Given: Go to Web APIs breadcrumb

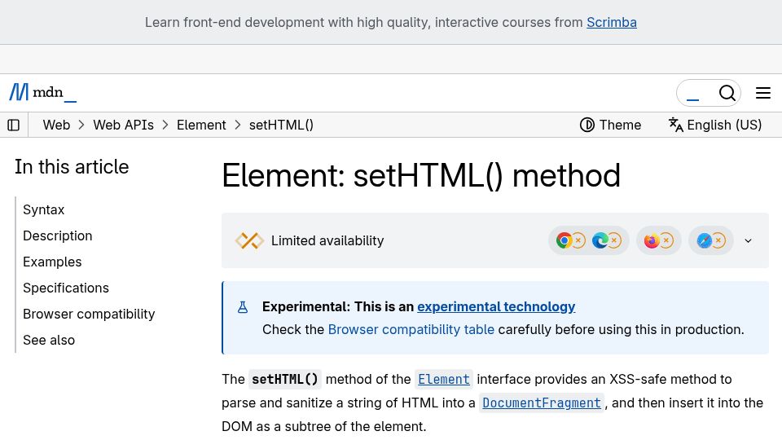Looking at the screenshot, I should pos(123,125).
